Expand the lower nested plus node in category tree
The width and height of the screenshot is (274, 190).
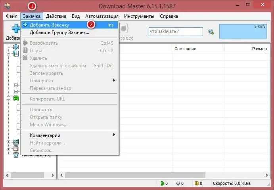pos(16,91)
